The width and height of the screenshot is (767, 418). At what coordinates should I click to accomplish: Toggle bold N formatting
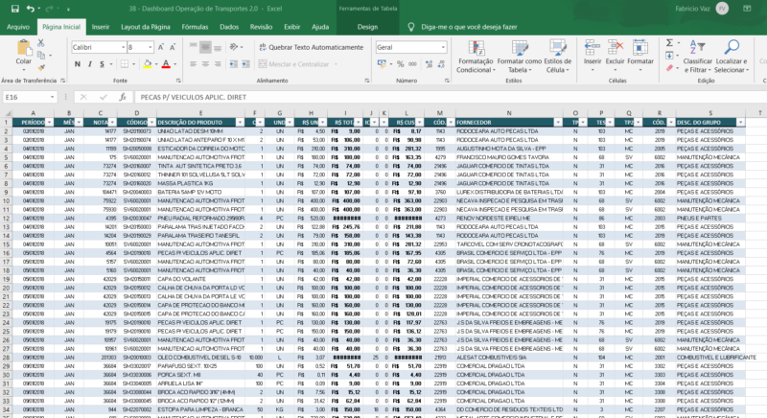[x=78, y=64]
